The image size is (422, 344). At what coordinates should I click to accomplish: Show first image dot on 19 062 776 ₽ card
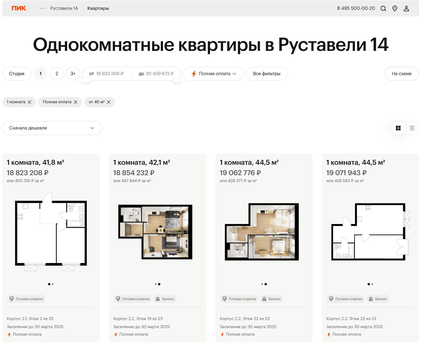coord(262,284)
